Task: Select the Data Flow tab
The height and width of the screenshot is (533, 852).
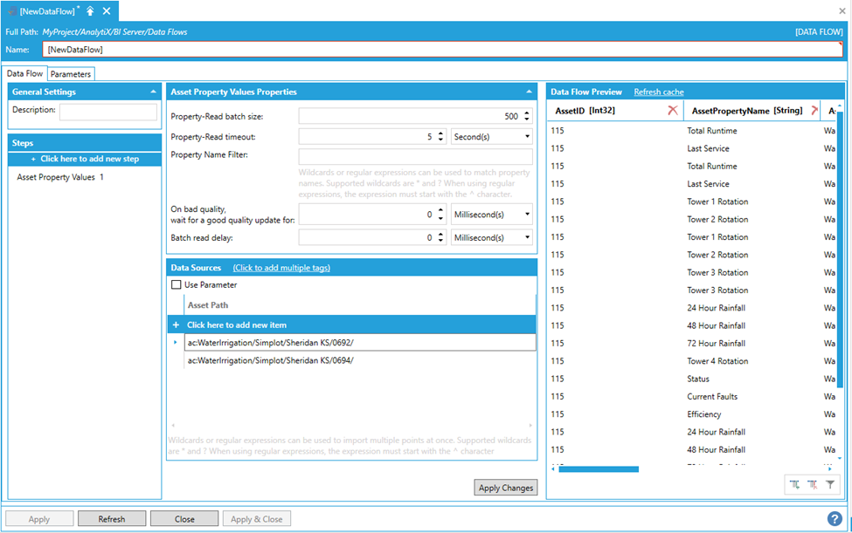Action: click(x=24, y=74)
